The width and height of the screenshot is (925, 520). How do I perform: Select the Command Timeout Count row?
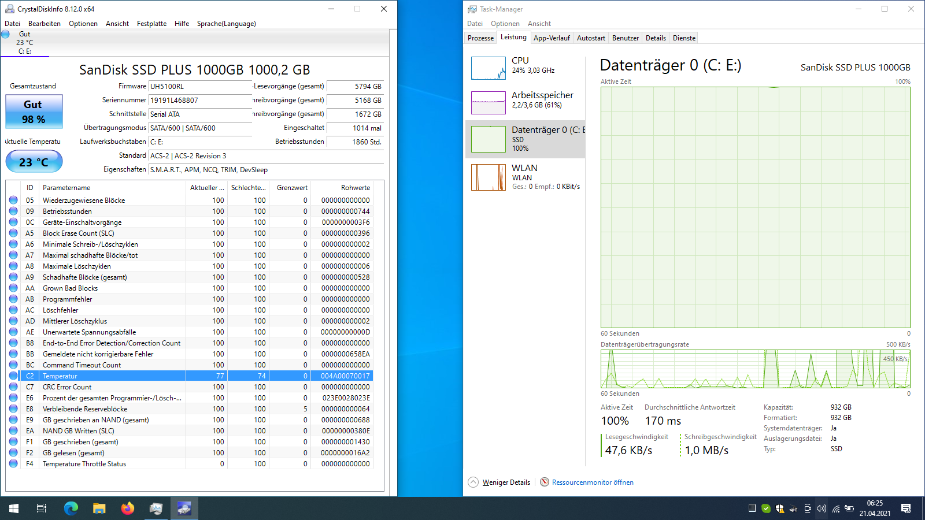pos(190,365)
